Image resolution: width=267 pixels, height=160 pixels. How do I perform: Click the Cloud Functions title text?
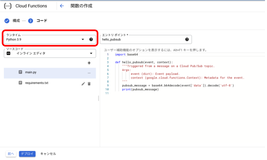[x=31, y=6]
